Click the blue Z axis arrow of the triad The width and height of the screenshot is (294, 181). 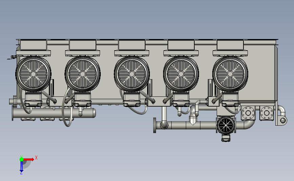[21, 166]
